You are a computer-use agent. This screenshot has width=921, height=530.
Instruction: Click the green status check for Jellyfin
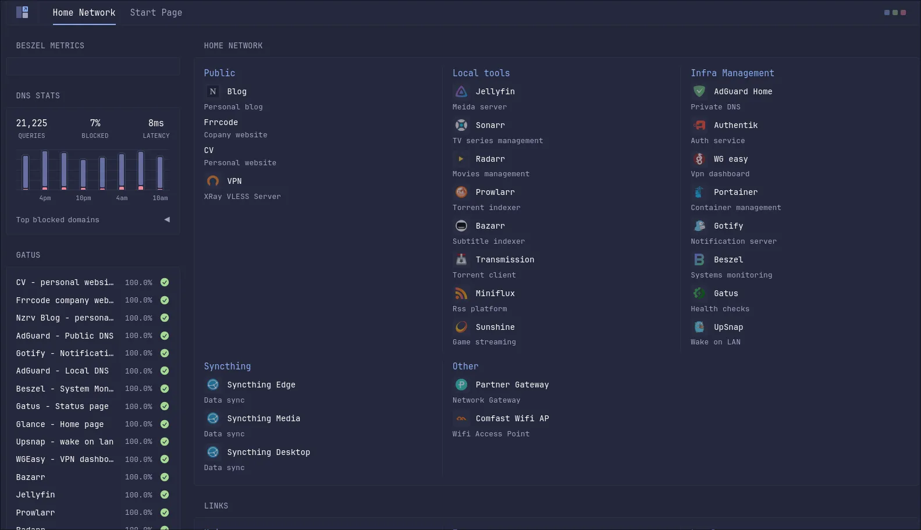tap(165, 495)
